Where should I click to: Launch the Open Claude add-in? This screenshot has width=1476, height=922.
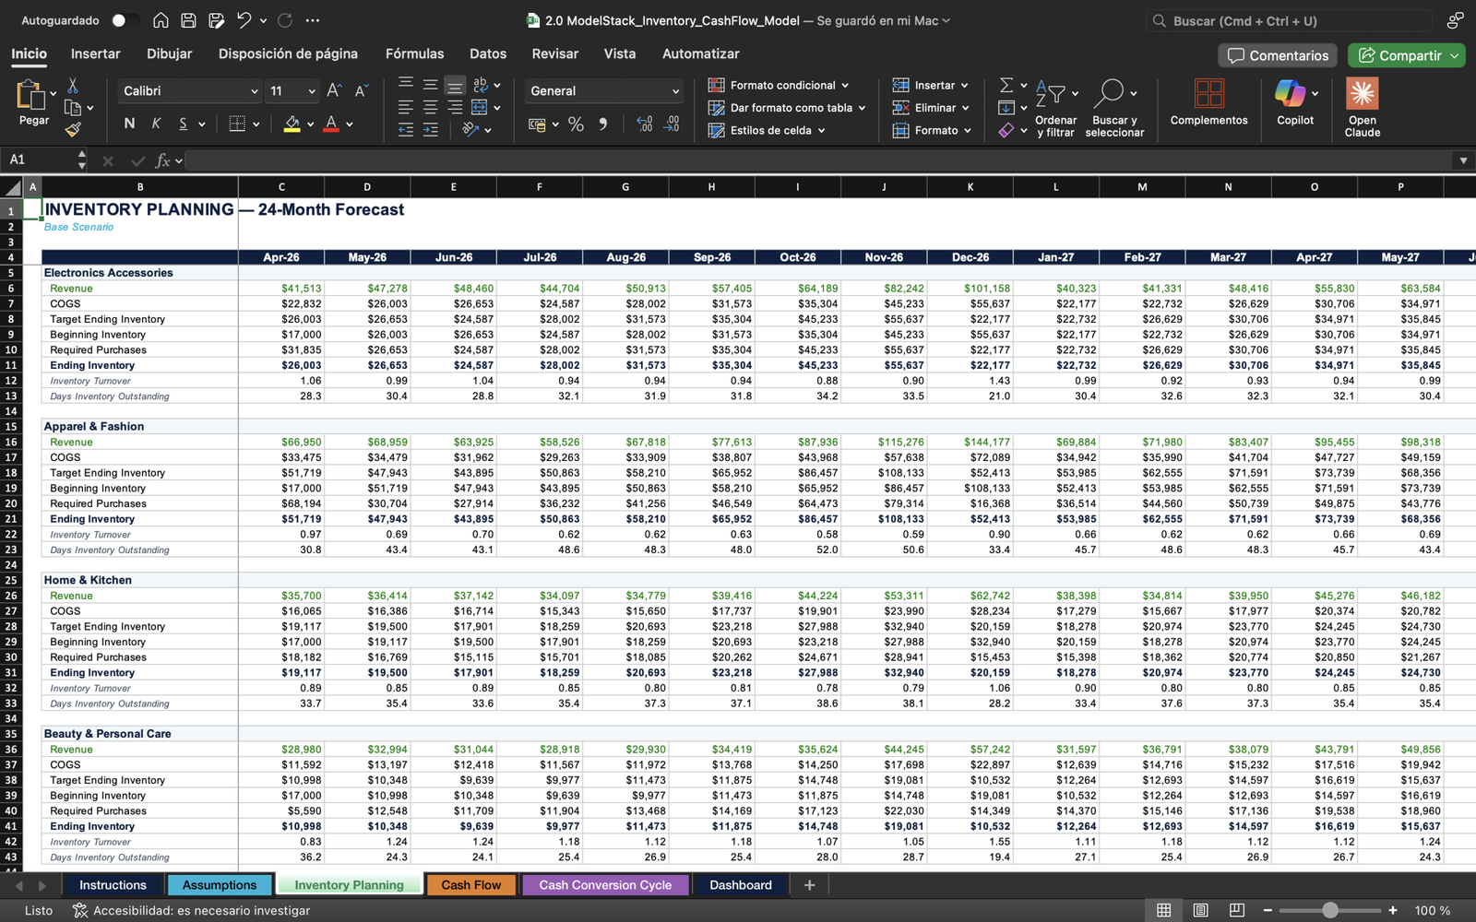click(1362, 94)
